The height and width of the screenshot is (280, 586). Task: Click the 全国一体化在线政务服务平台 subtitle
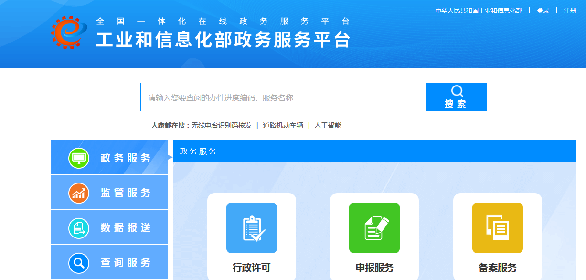[x=223, y=22]
